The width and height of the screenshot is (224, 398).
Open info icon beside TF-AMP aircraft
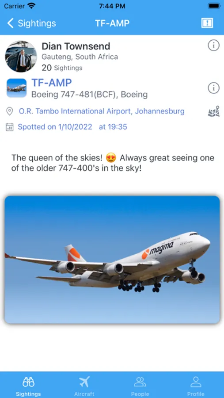pyautogui.click(x=213, y=88)
